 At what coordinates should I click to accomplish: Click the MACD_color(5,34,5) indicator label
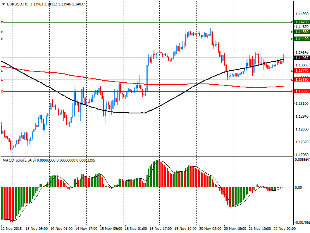point(19,160)
